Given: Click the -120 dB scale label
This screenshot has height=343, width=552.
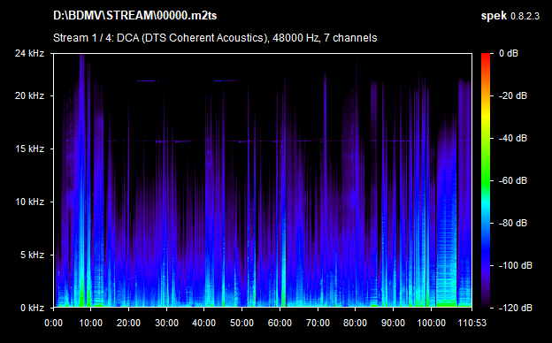Looking at the screenshot, I should click(516, 308).
